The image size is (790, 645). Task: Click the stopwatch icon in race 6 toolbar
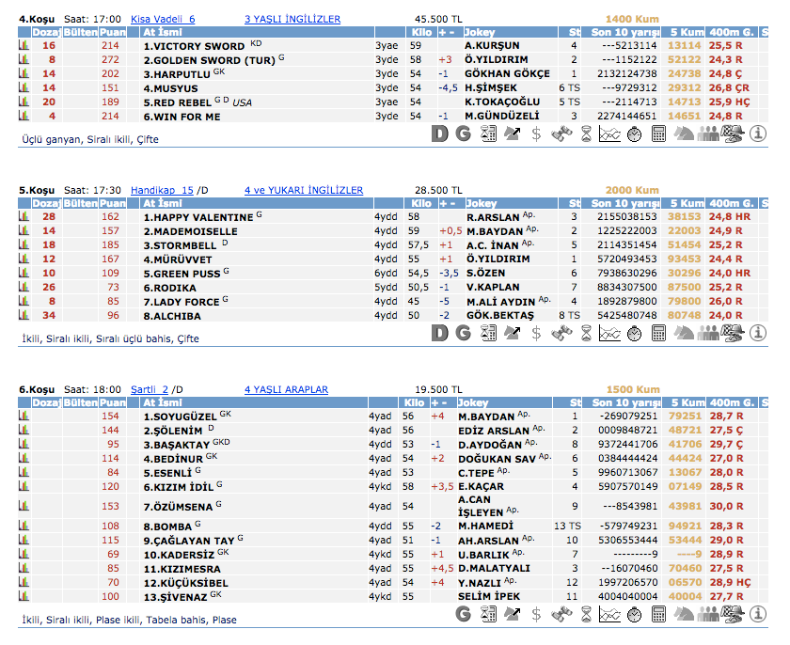pos(634,614)
